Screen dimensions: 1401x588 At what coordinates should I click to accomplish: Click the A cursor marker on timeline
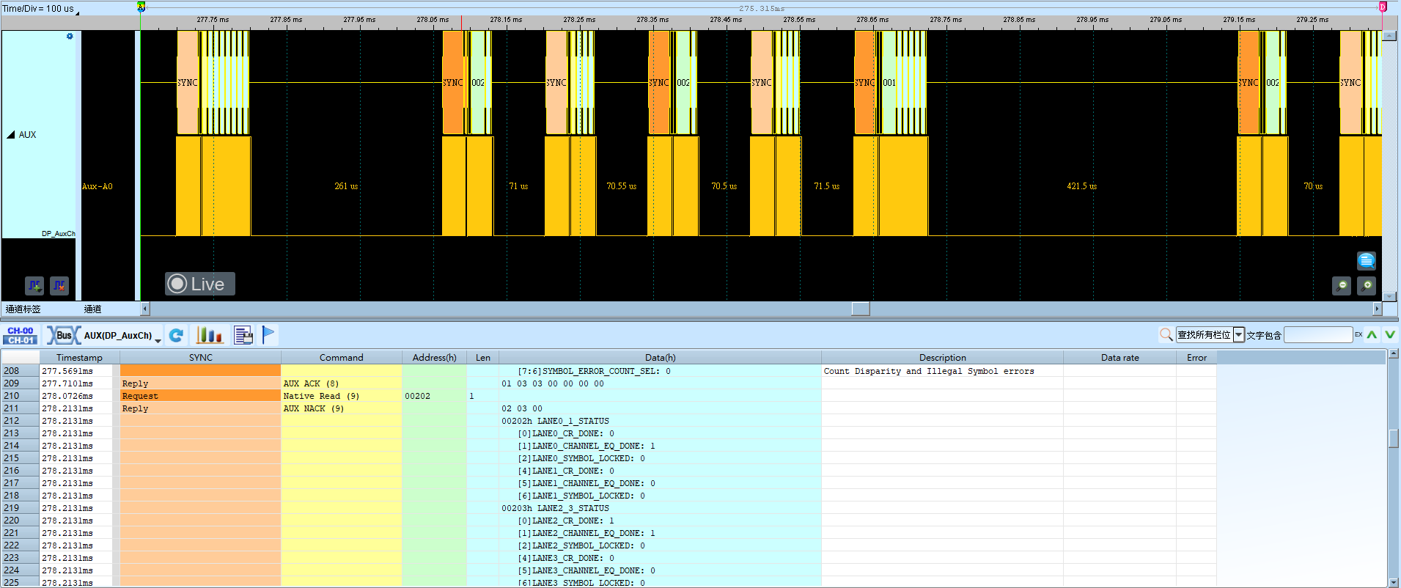[x=141, y=7]
